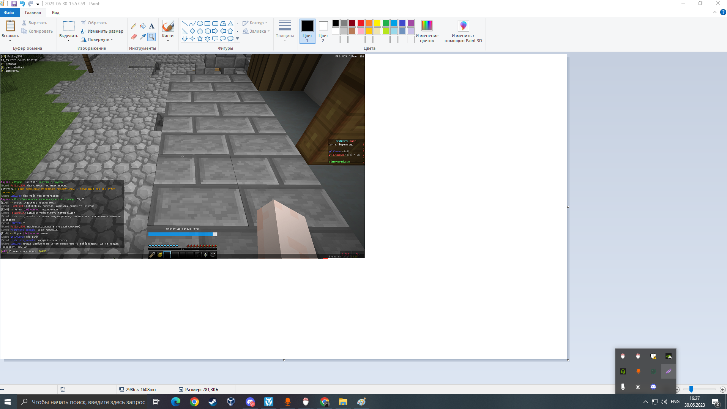Click the ENG language indicator
The width and height of the screenshot is (727, 409).
675,402
